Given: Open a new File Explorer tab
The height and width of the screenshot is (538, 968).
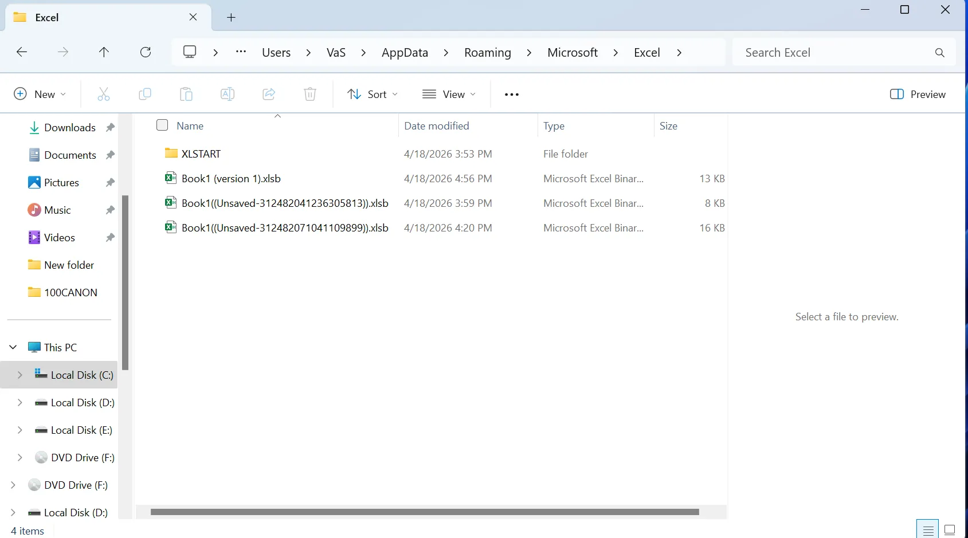Looking at the screenshot, I should tap(231, 17).
